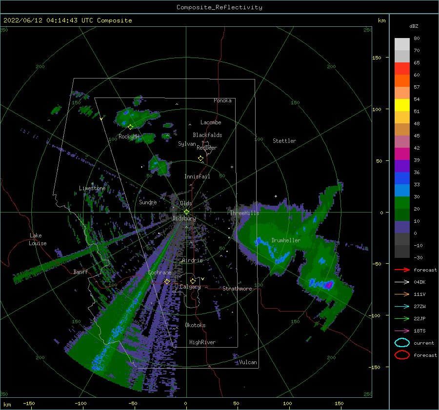This screenshot has height=410, width=439.
Task: Click yellow diamond at radar center near Didsbury
Action: pos(186,212)
